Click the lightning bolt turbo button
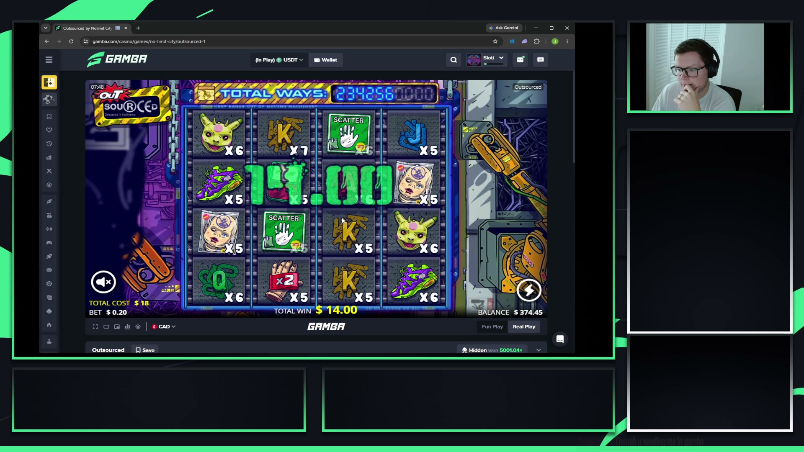Image resolution: width=804 pixels, height=452 pixels. pos(529,290)
